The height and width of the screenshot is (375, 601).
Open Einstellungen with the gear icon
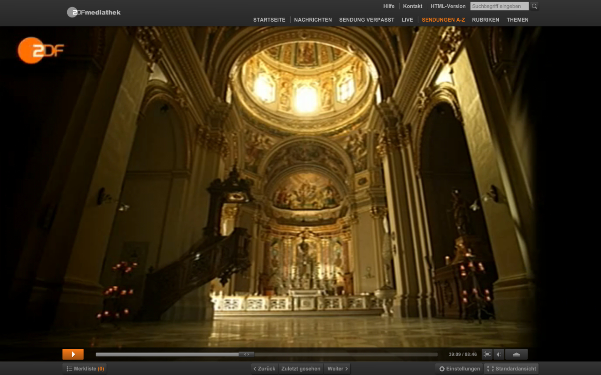click(x=459, y=369)
